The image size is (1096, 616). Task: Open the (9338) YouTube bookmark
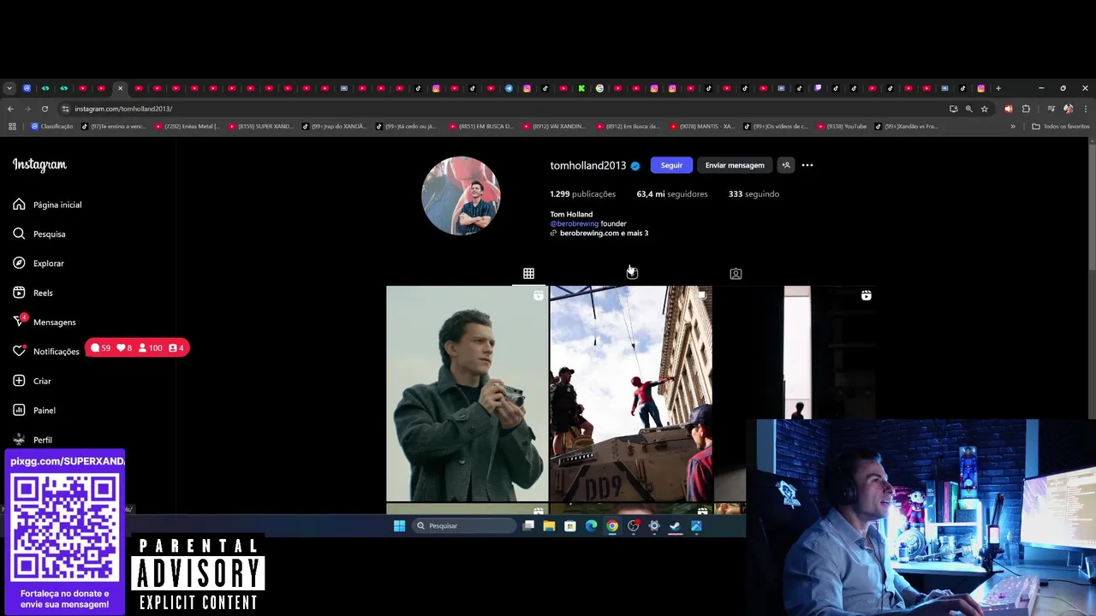point(843,127)
